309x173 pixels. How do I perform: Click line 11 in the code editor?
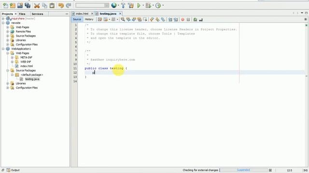point(106,68)
